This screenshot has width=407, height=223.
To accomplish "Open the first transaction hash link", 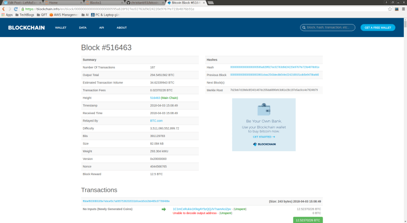I will [x=126, y=201].
